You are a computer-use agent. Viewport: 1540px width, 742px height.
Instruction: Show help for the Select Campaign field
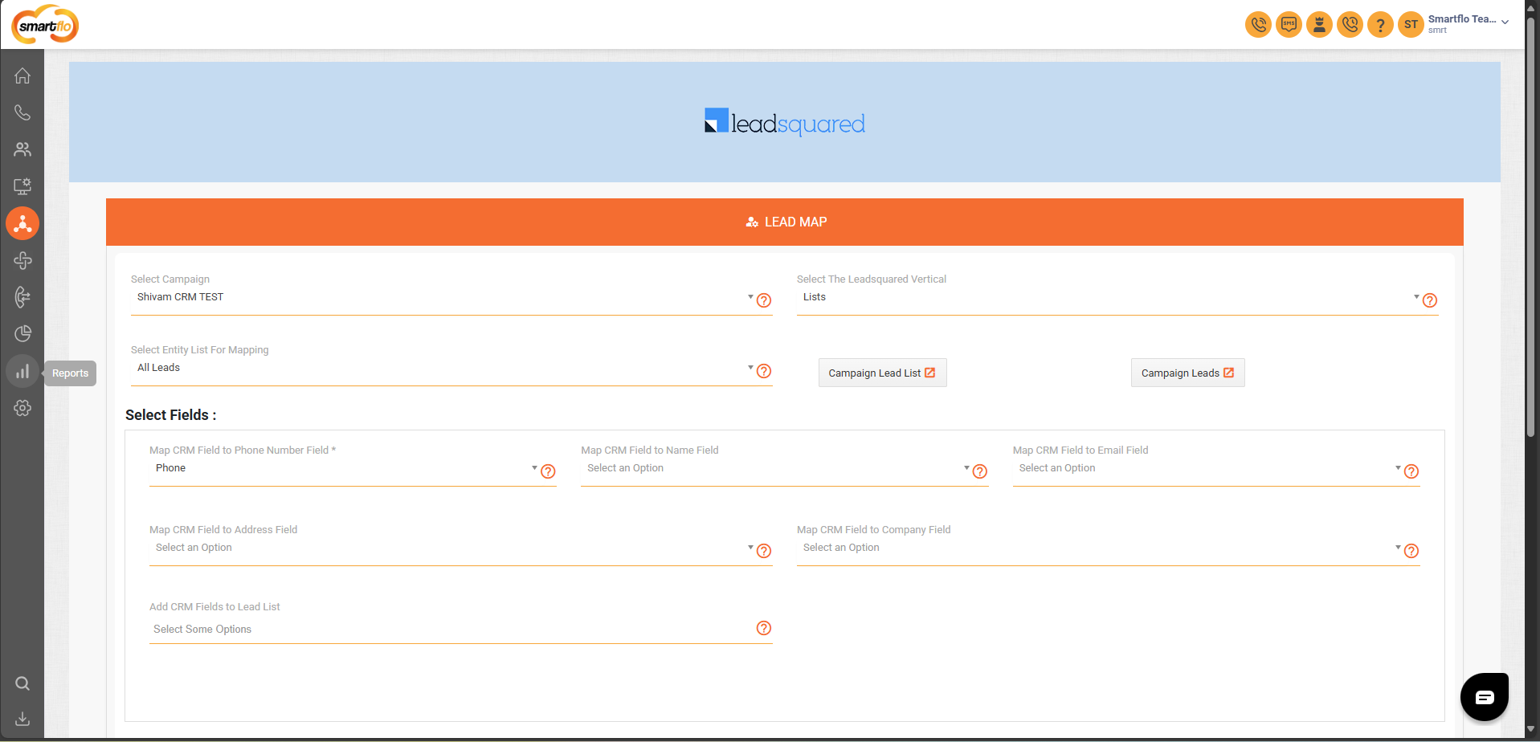point(764,300)
